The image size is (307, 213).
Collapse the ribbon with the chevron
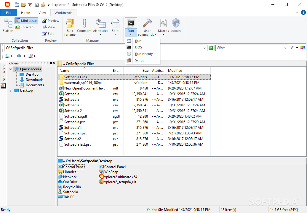click(297, 12)
